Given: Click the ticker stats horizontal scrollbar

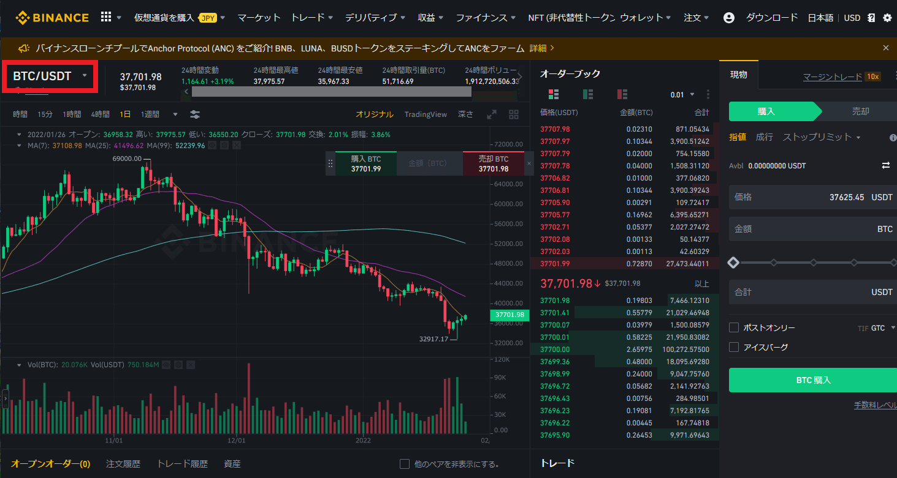Looking at the screenshot, I should pos(332,91).
